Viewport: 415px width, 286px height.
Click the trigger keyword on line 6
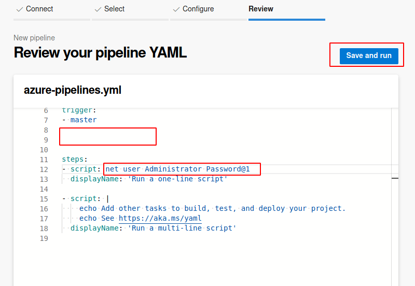pos(77,110)
